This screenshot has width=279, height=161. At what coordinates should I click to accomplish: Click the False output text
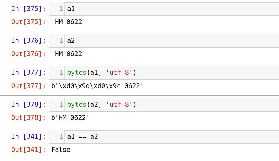(61, 150)
